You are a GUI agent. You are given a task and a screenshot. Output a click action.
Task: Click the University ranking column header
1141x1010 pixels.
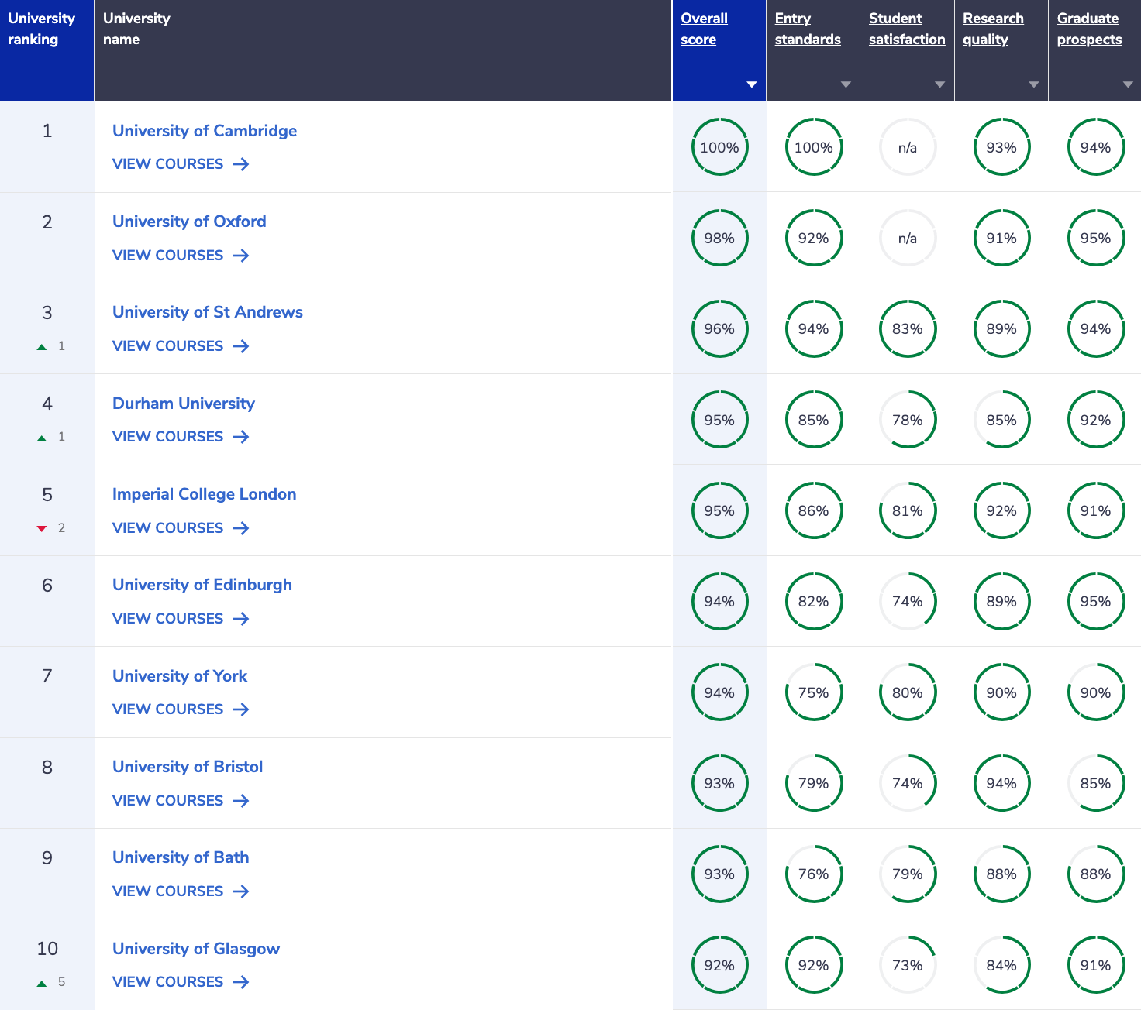(x=47, y=50)
